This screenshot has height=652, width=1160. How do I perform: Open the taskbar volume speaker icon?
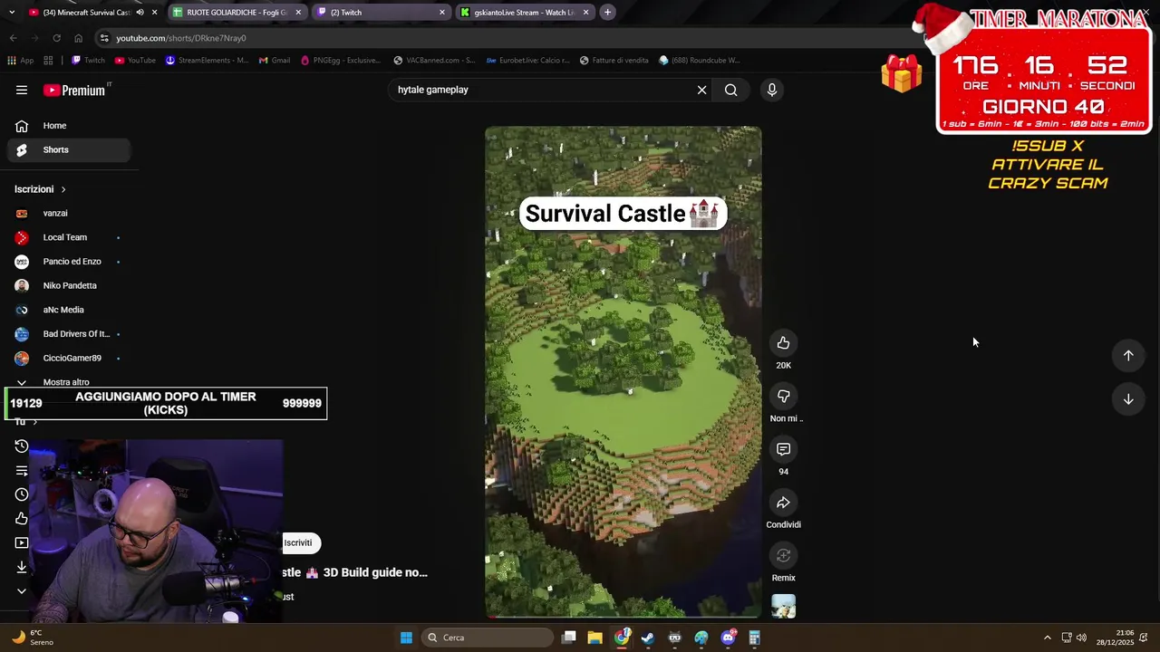click(x=1081, y=638)
